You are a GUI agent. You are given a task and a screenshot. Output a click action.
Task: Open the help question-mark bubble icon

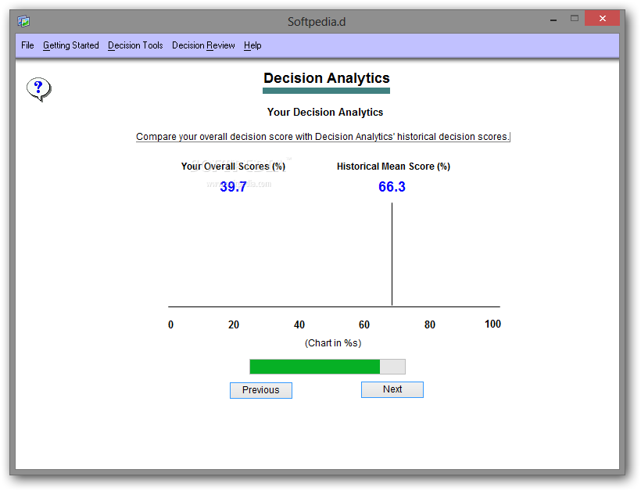pyautogui.click(x=39, y=89)
